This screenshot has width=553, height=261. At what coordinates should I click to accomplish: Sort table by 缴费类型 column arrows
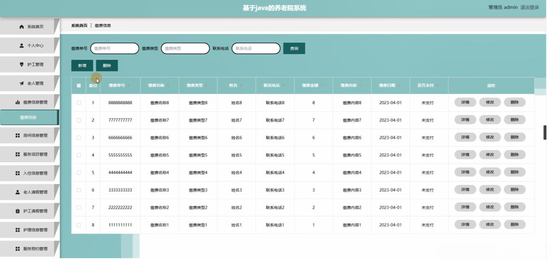point(206,86)
